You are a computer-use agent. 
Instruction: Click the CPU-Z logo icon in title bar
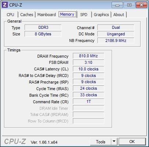point(5,5)
